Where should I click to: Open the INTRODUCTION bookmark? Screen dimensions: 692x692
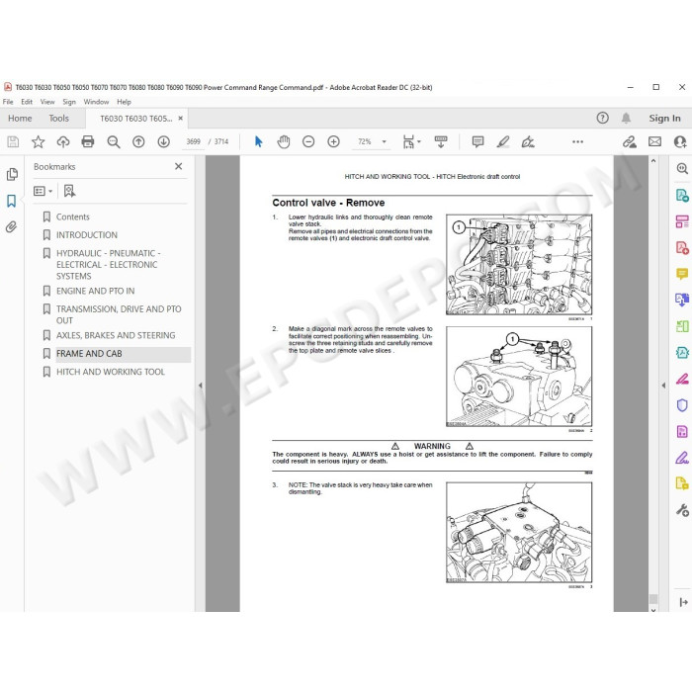[x=87, y=235]
